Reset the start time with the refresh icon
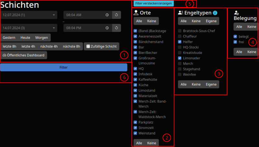The image size is (259, 147). [117, 15]
